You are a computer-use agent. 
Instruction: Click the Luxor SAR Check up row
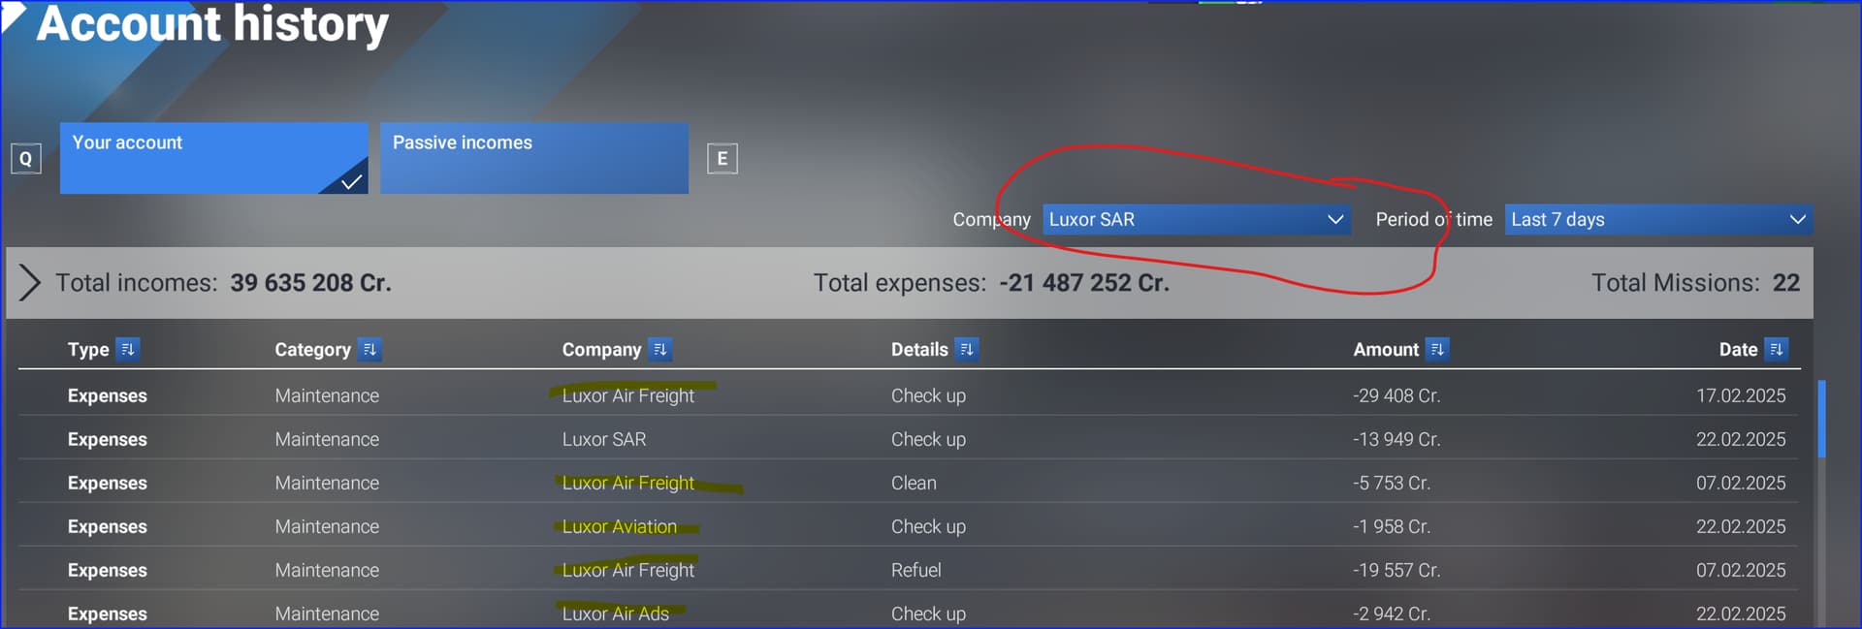point(908,439)
